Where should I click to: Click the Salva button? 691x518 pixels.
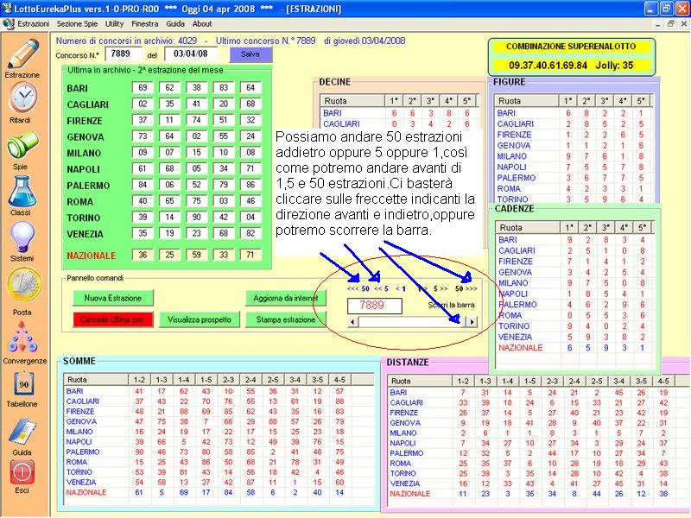[x=250, y=54]
